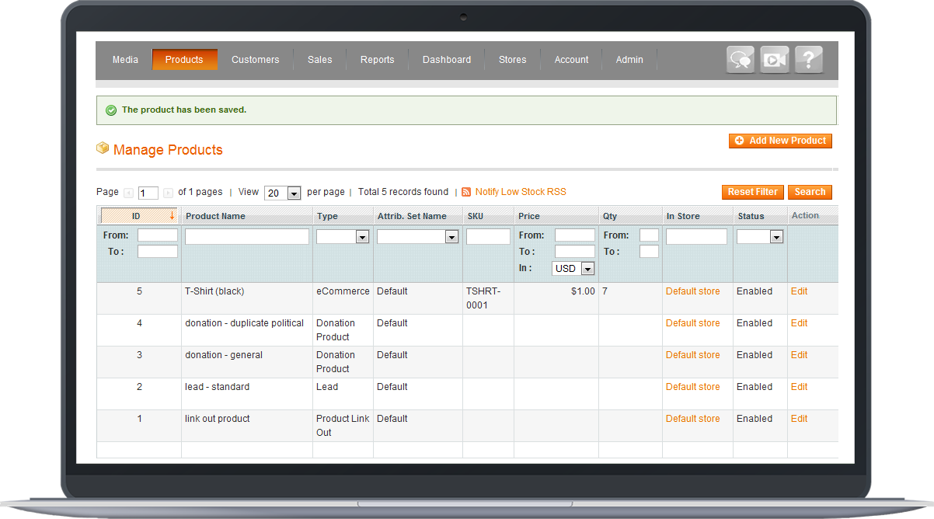Click the Reset Filter button

click(x=752, y=192)
